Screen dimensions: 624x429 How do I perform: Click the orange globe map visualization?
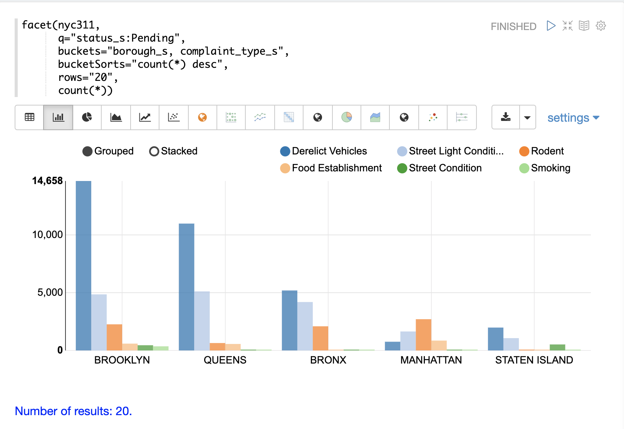(x=203, y=117)
